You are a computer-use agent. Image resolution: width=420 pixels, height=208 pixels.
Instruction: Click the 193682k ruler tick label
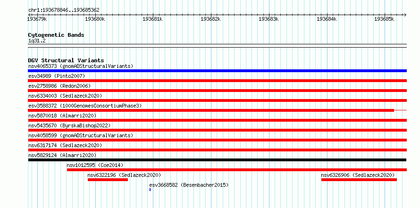pyautogui.click(x=210, y=19)
